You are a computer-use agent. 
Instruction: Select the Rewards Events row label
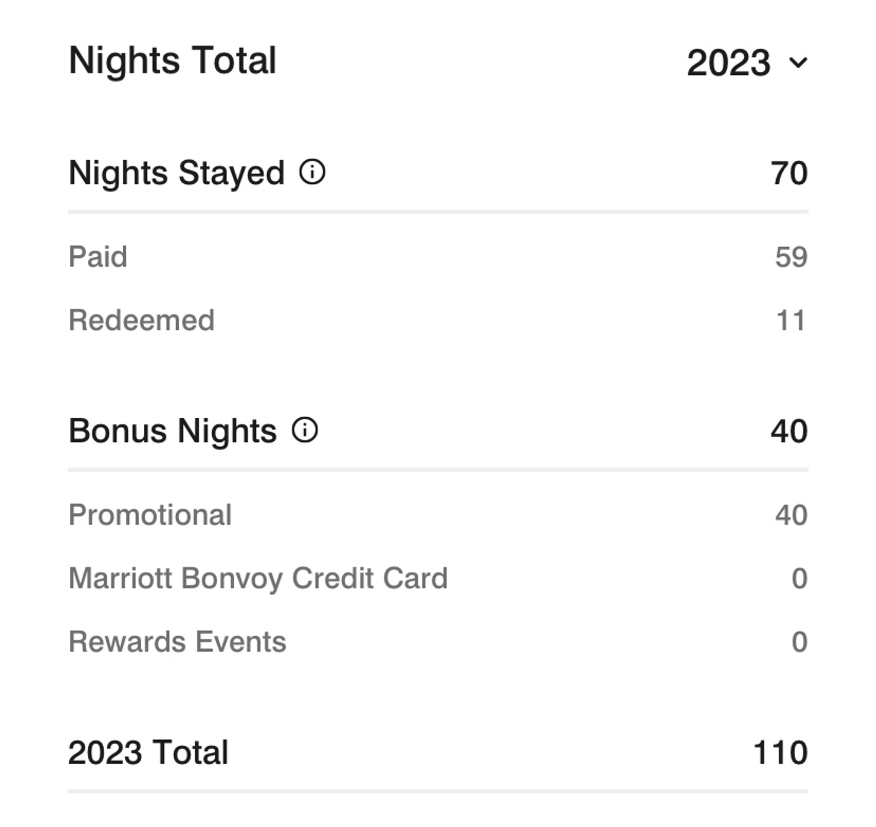[177, 641]
